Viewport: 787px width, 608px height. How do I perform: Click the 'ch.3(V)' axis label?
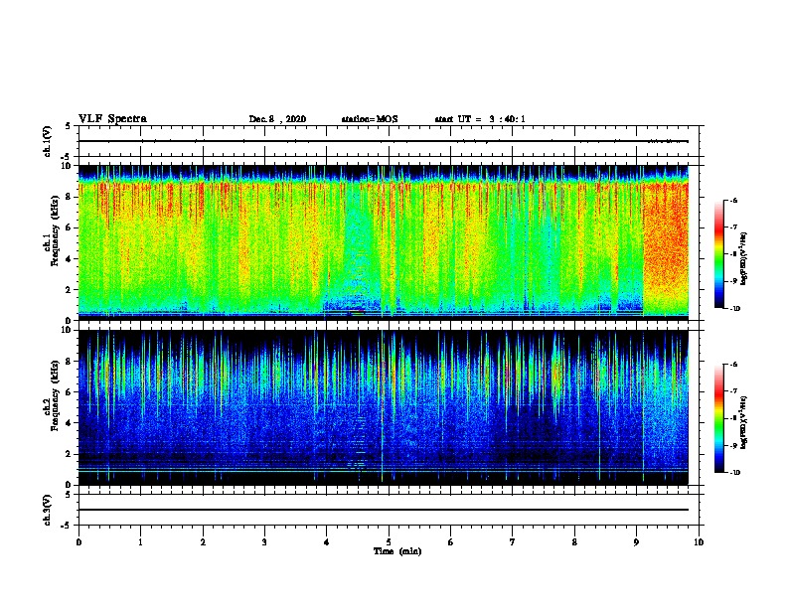[47, 510]
